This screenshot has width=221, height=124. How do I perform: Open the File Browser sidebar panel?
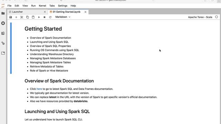3,13
